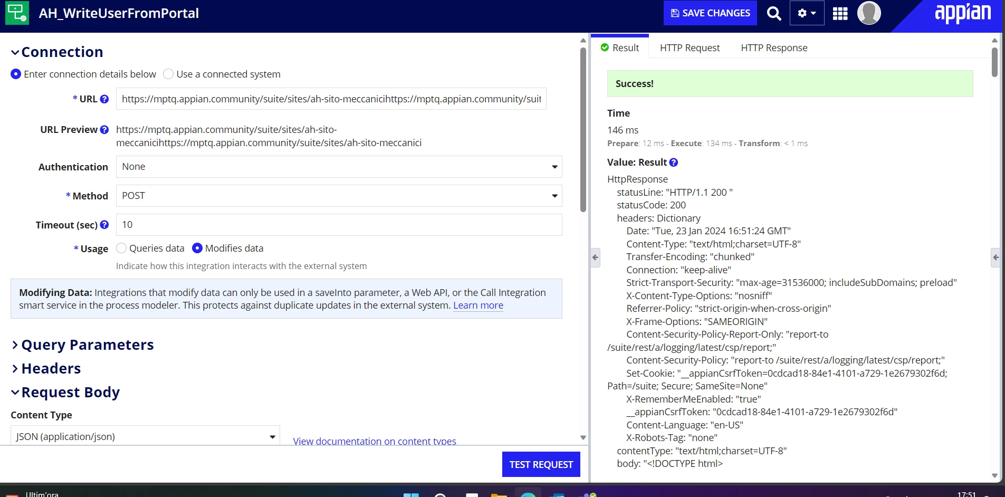Screen dimensions: 1005x497
Task: Collapse the Connection section
Action: click(x=57, y=52)
